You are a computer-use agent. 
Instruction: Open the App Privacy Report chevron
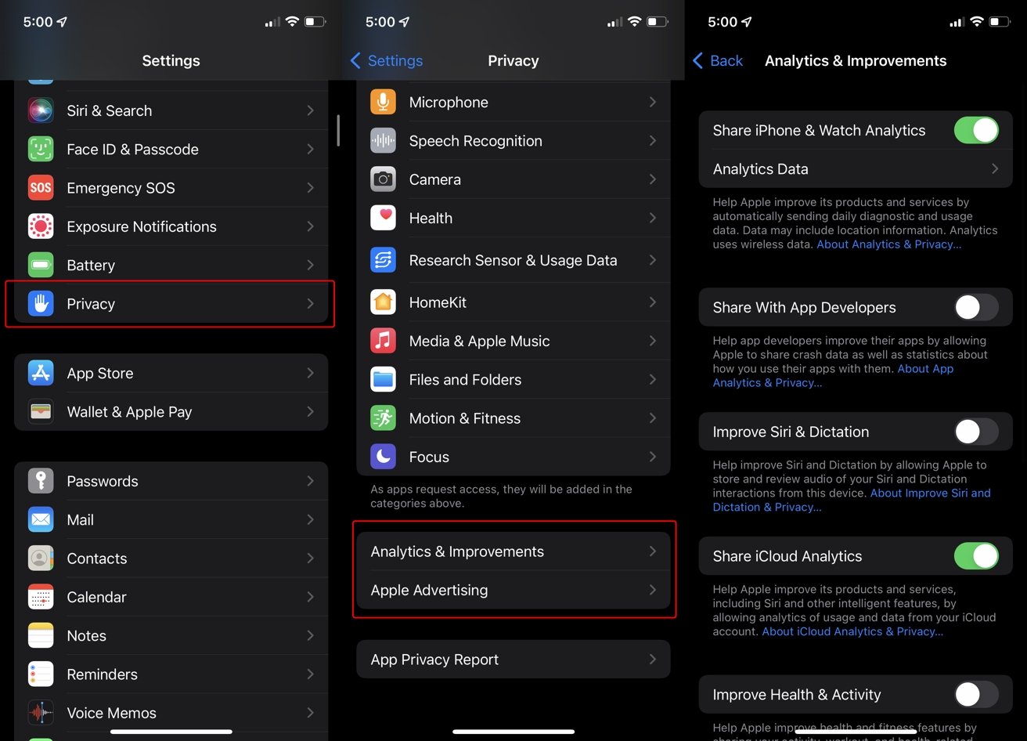651,660
